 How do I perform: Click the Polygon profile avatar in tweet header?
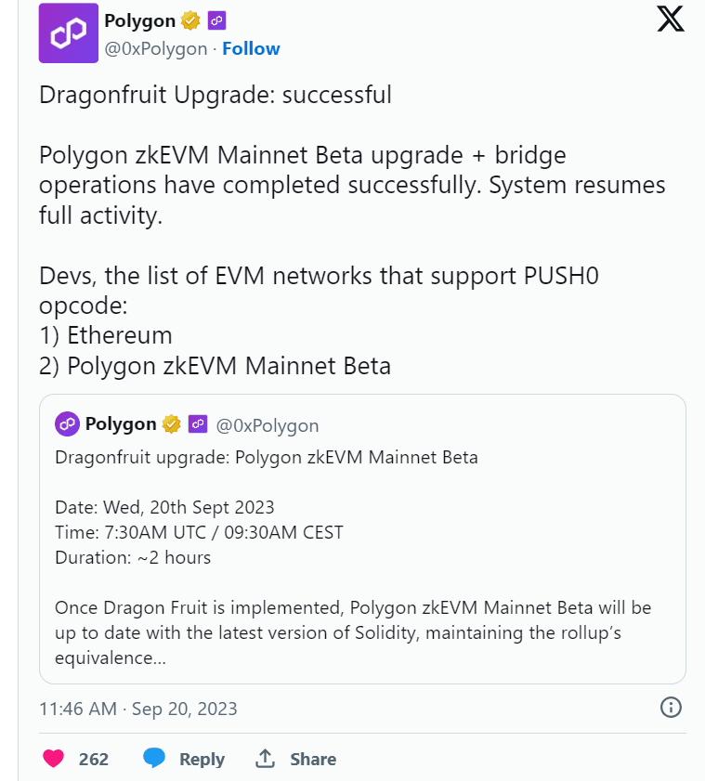(x=68, y=33)
